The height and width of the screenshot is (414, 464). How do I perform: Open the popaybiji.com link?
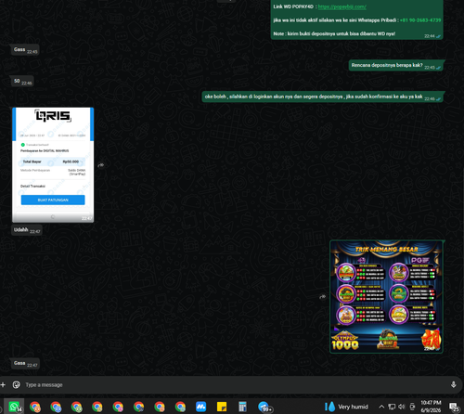pyautogui.click(x=342, y=6)
